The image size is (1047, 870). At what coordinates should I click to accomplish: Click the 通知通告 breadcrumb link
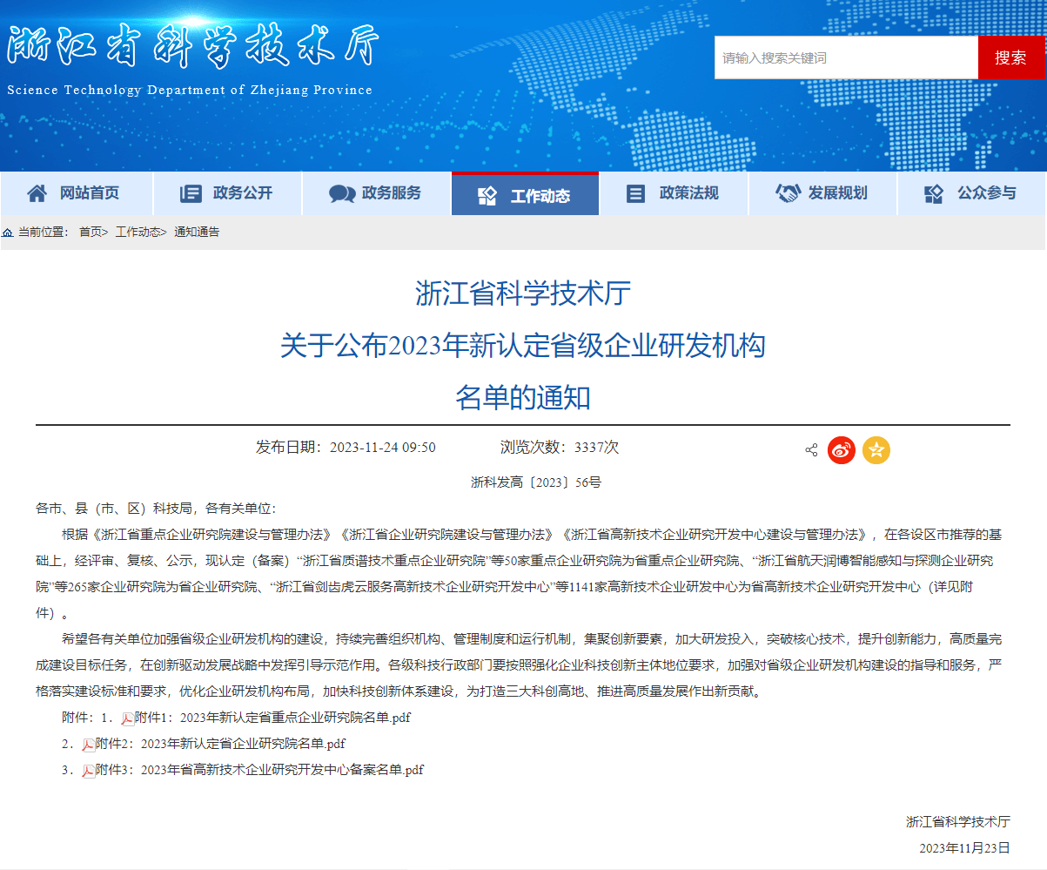[x=197, y=233]
